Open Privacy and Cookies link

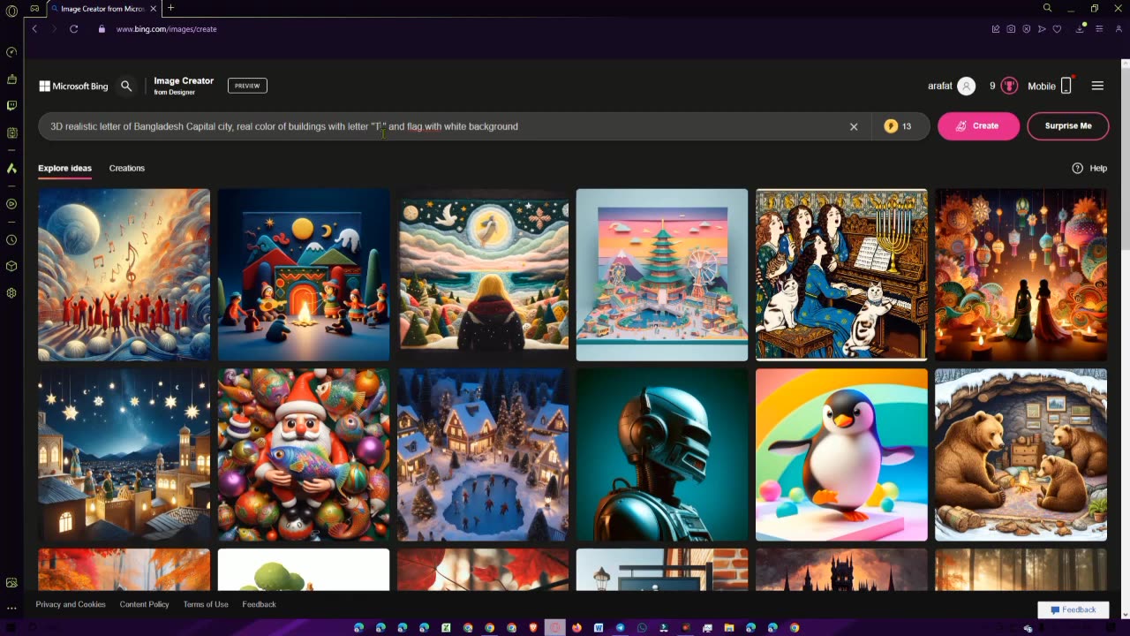coord(71,604)
